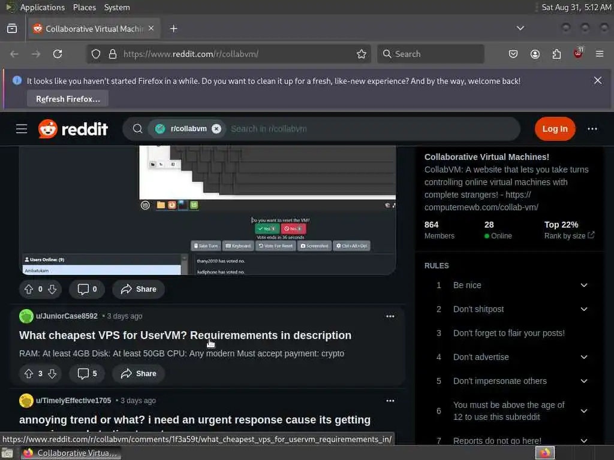Open the Rank by size link
The image size is (614, 460).
click(x=569, y=235)
